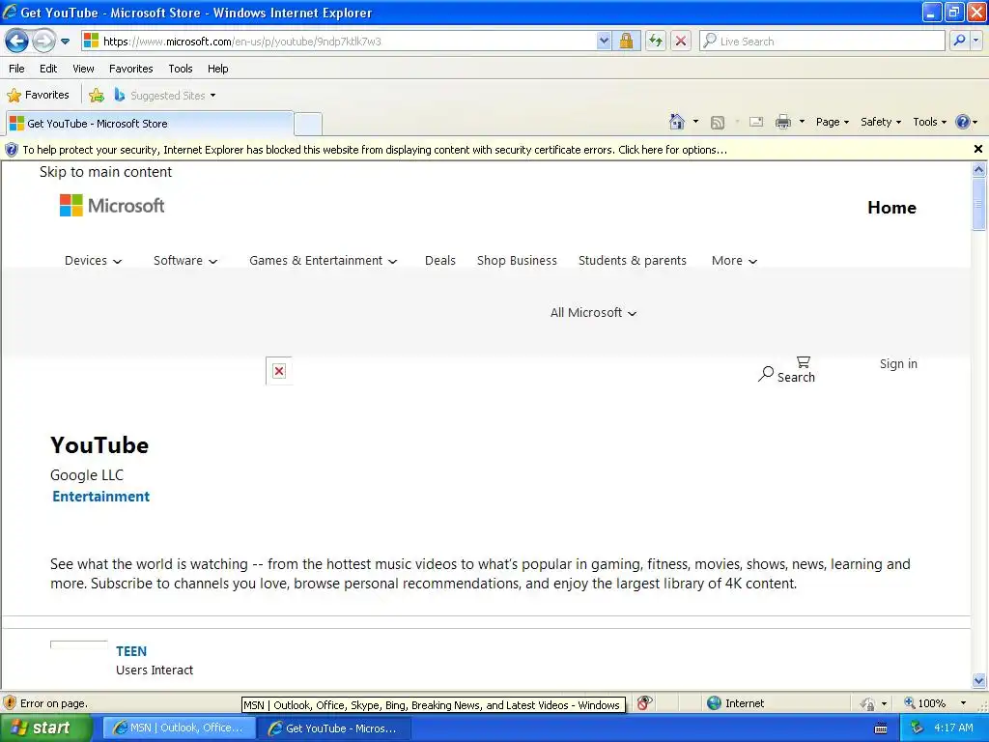
Task: Click the Add to Favorites Bar icon
Action: 97,96
